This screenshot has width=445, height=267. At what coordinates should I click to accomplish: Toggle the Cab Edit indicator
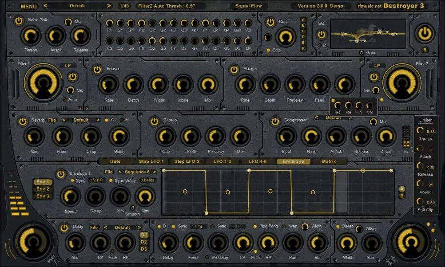pyautogui.click(x=268, y=50)
